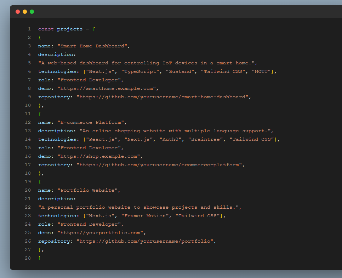Click the "projects" variable name
The image size is (342, 278).
(x=70, y=29)
